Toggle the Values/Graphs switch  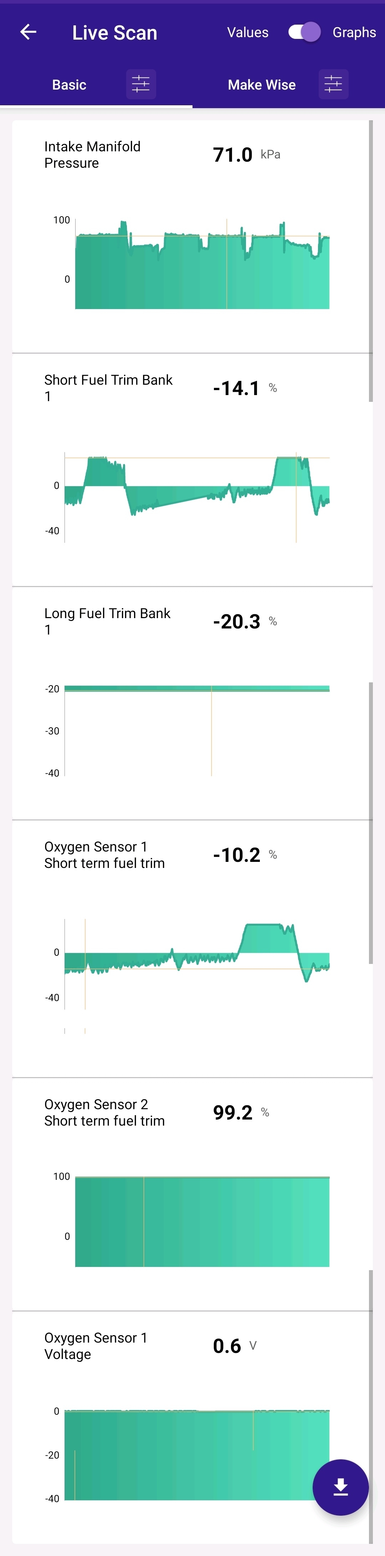point(304,32)
